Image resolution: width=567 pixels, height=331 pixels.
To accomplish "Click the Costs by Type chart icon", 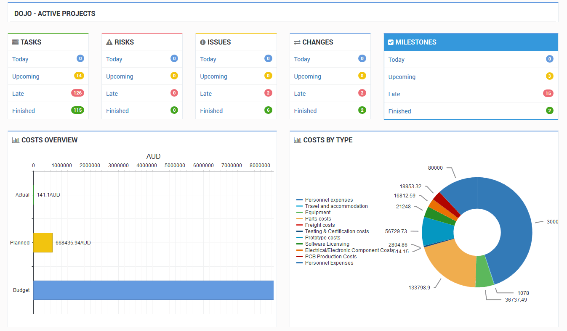I will point(298,140).
